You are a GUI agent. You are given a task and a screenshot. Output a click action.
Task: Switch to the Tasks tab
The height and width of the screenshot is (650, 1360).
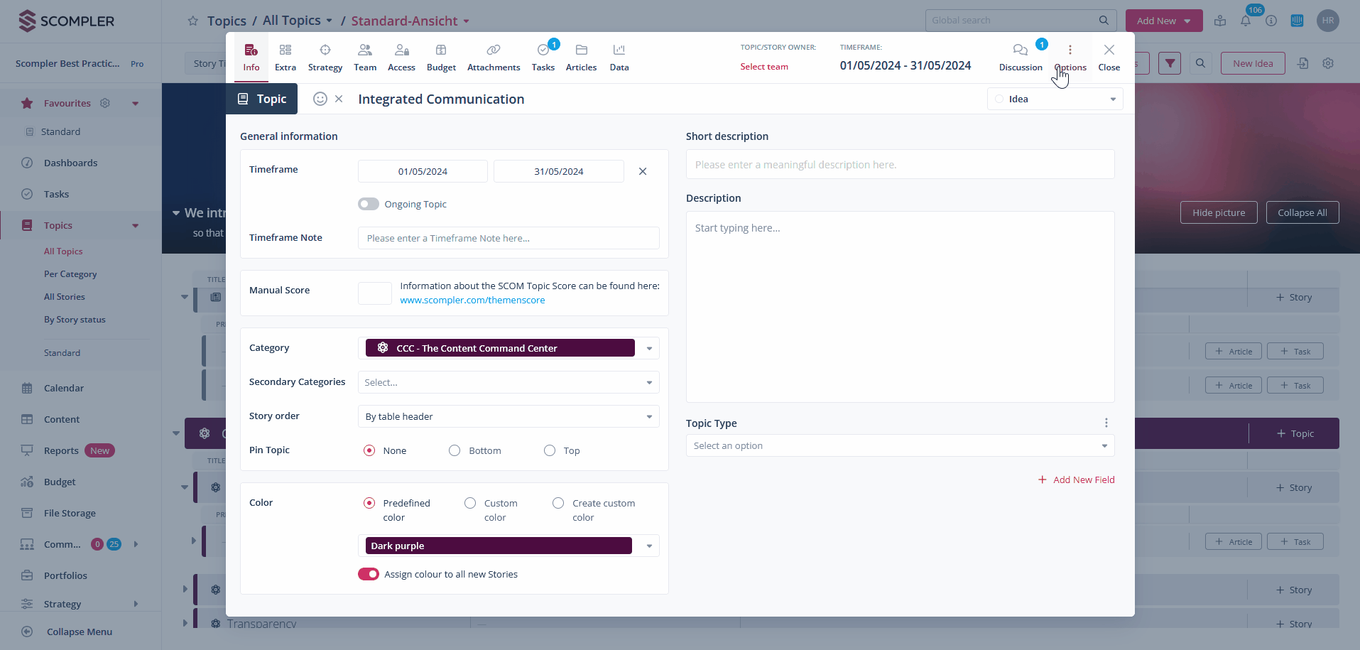point(543,57)
